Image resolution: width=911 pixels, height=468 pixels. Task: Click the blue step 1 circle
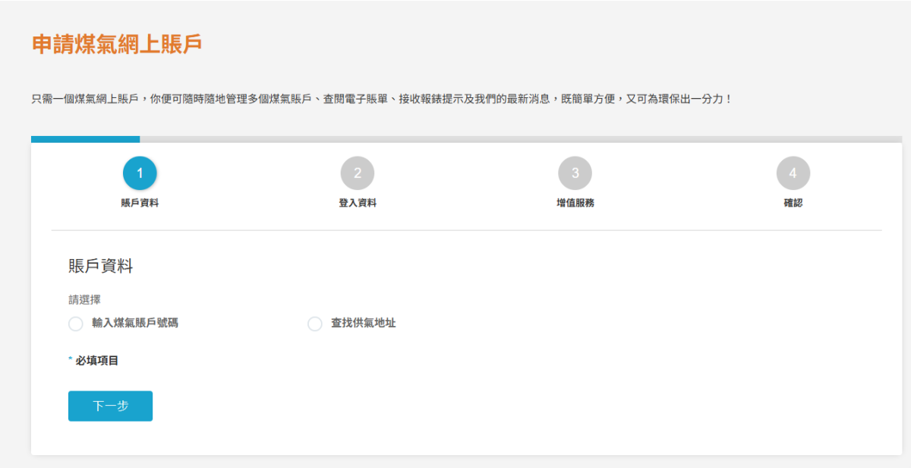click(x=140, y=173)
